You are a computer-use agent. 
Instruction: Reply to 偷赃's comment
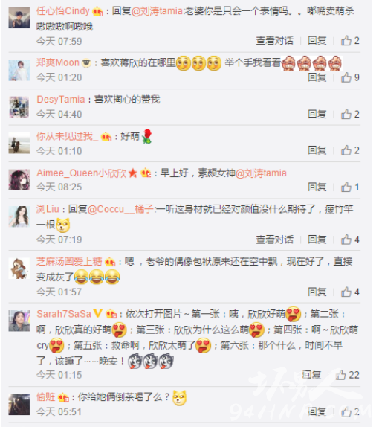(317, 411)
